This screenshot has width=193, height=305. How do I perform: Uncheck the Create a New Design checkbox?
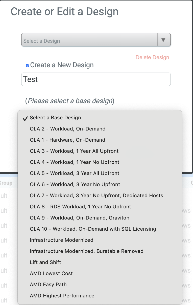pyautogui.click(x=28, y=66)
